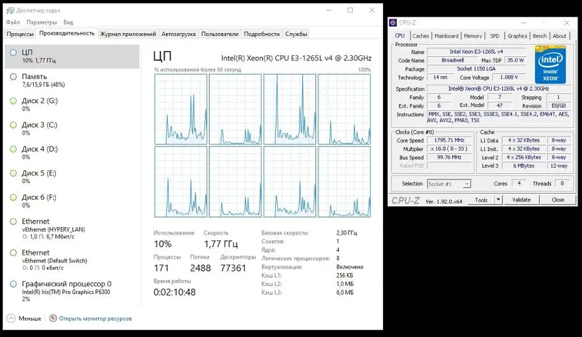The image size is (582, 337).
Task: Open the Открыть монитор ресурсов link
Action: pyautogui.click(x=95, y=318)
